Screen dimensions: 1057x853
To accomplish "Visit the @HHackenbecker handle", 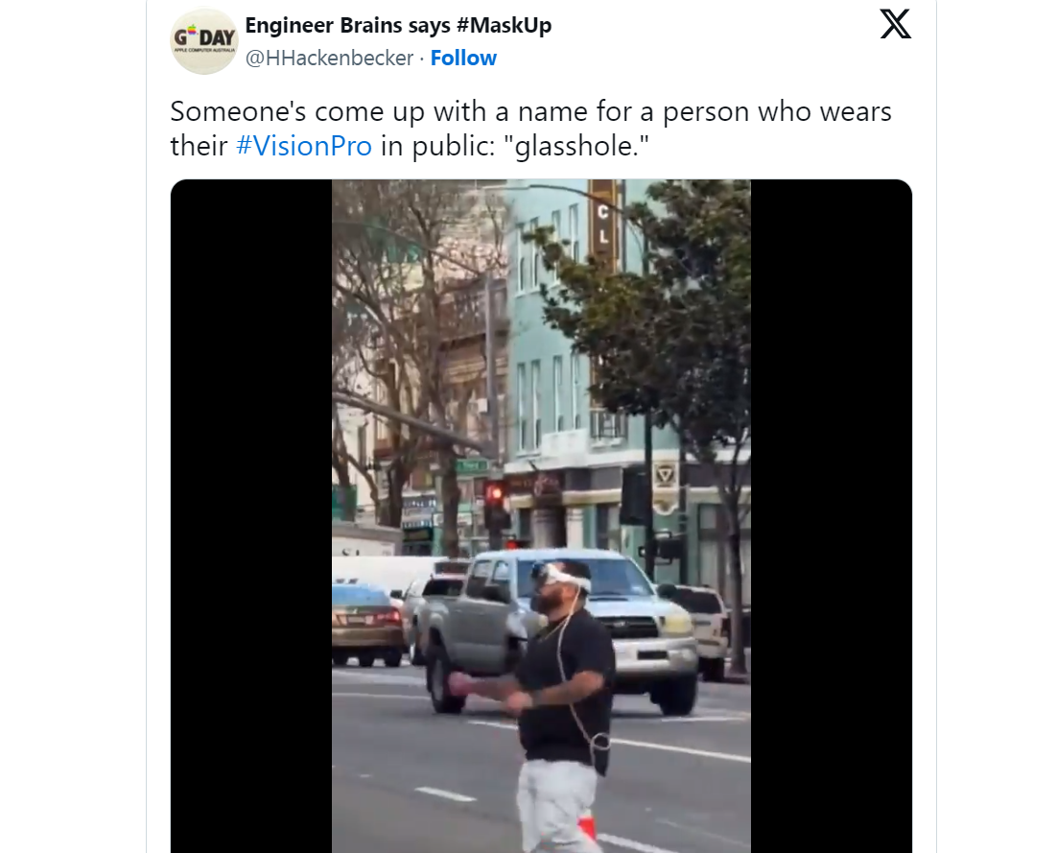I will point(330,58).
